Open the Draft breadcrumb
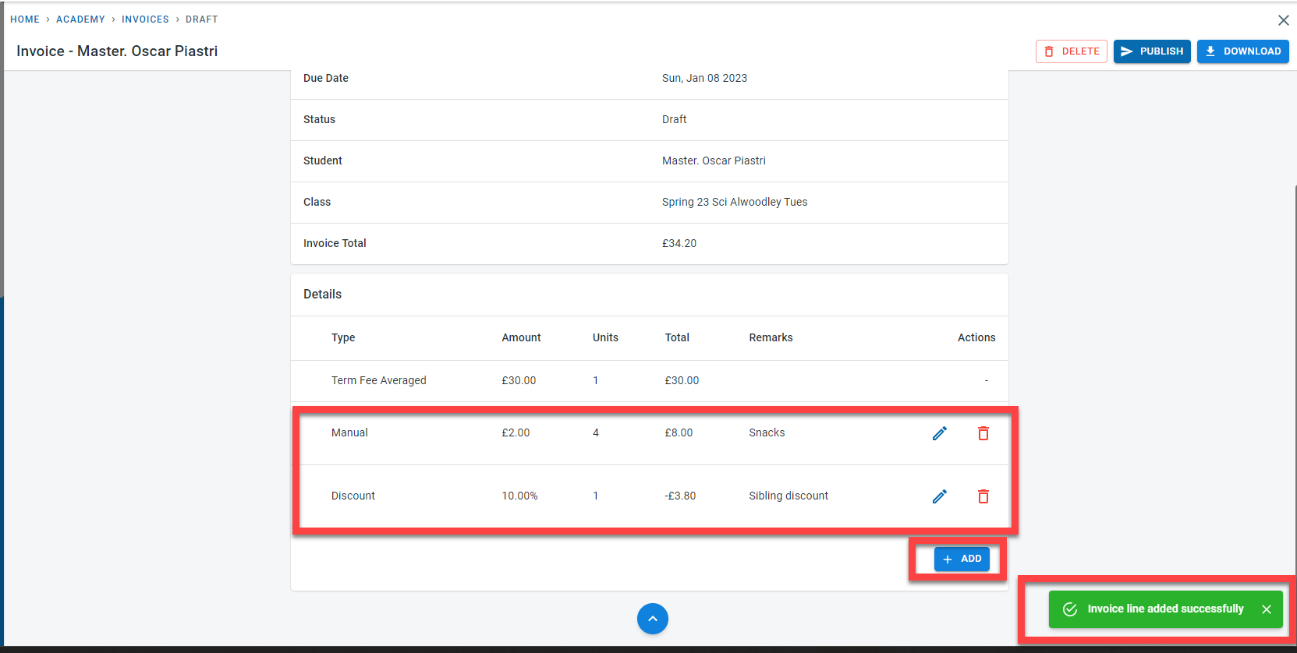 (x=201, y=19)
